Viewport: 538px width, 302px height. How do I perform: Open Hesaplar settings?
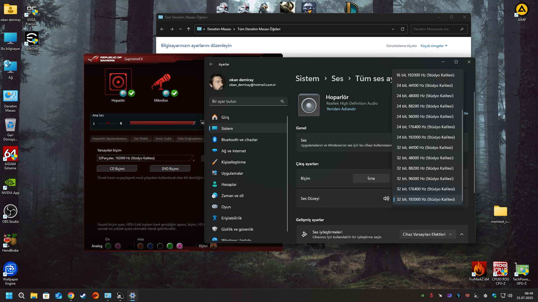point(248,184)
